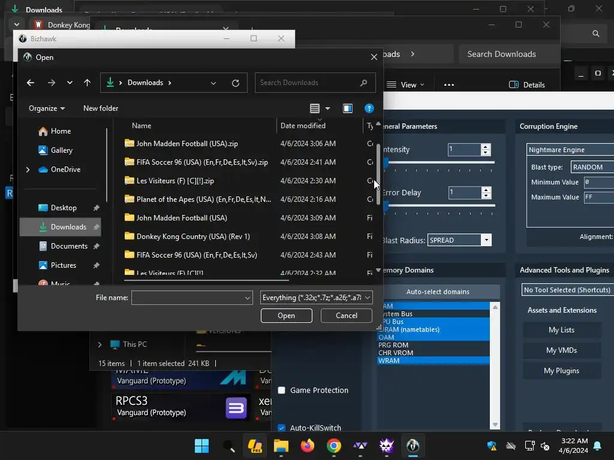
Task: Expand the File name history dropdown
Action: pyautogui.click(x=248, y=298)
